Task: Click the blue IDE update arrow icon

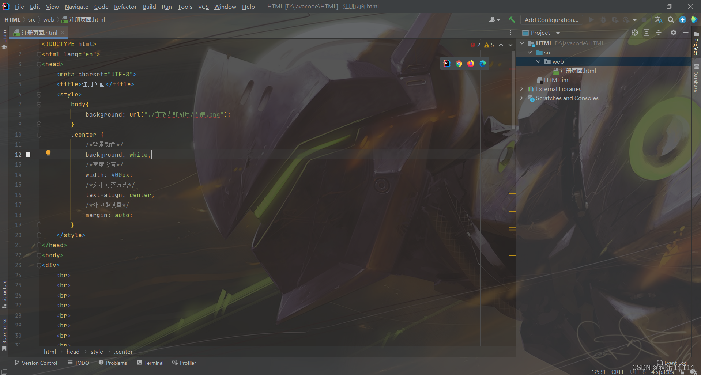Action: click(682, 20)
